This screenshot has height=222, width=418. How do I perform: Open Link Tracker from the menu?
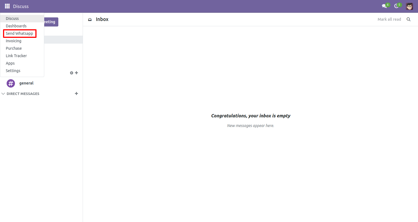22,56
